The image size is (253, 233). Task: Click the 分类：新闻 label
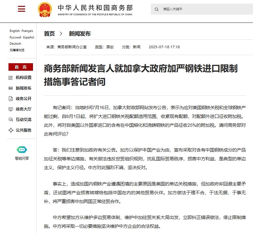[131, 47]
